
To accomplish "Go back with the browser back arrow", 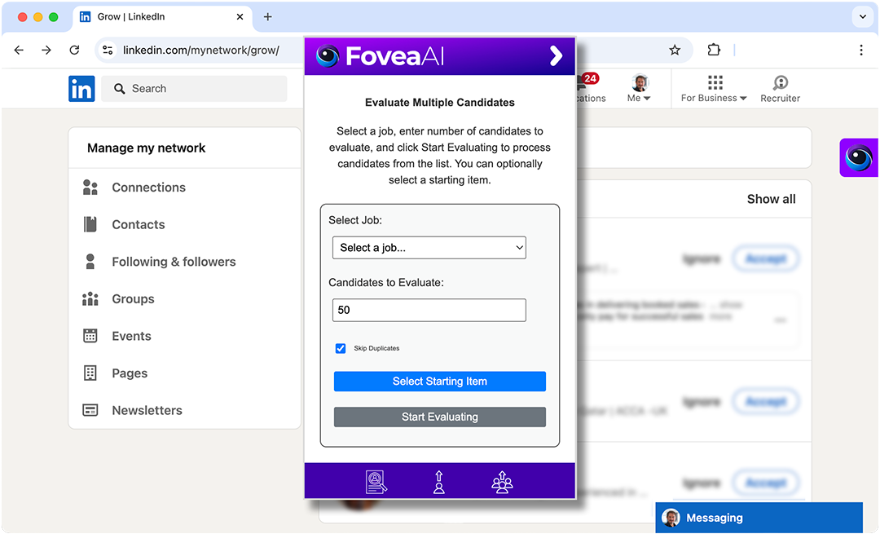I will [19, 50].
